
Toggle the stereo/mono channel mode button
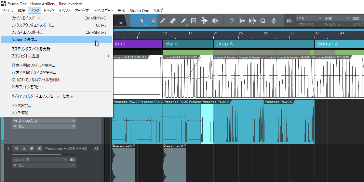[x=73, y=160]
